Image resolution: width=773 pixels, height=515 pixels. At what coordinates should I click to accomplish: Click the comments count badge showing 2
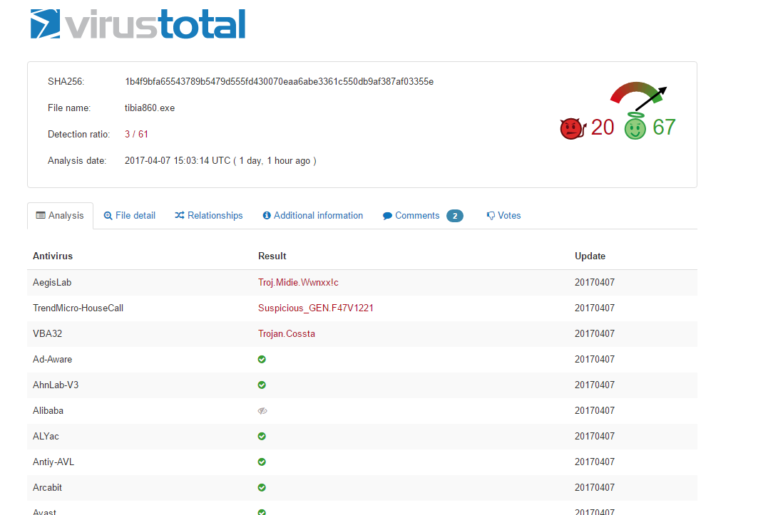pos(454,216)
